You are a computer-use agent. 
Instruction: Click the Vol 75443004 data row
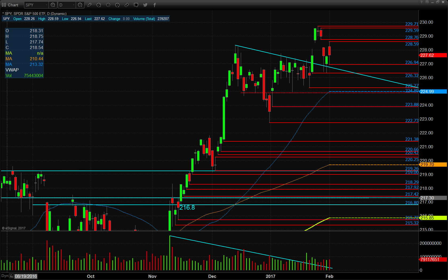(24, 75)
